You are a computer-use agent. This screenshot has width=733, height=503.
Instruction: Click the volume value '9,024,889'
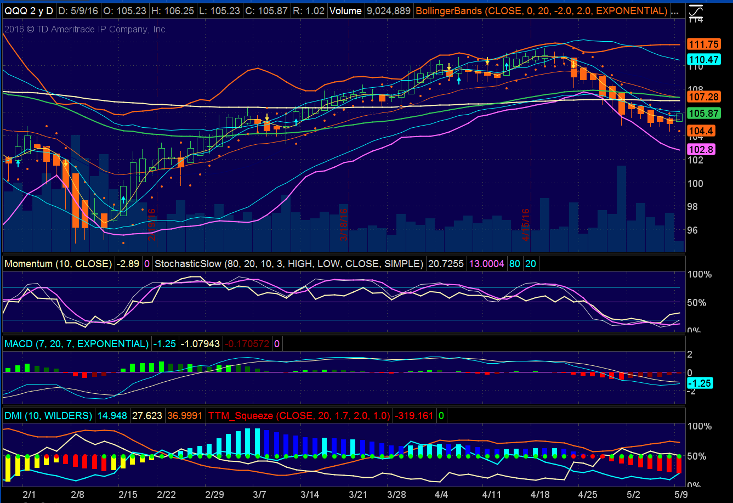388,11
